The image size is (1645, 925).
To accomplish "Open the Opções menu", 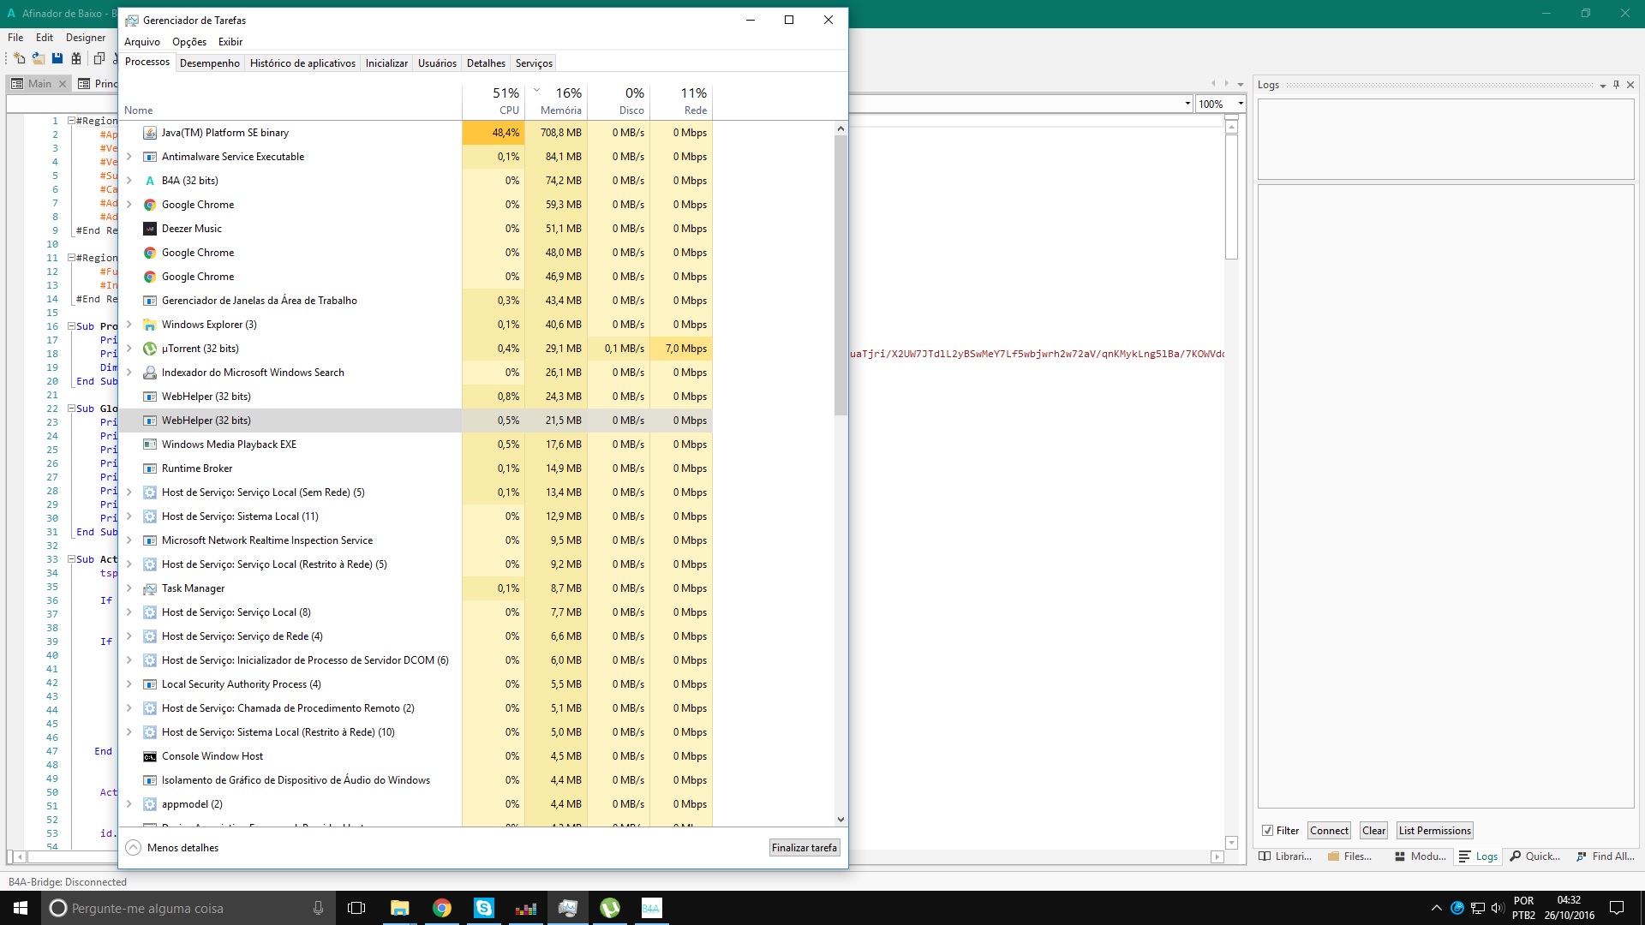I will [x=188, y=42].
